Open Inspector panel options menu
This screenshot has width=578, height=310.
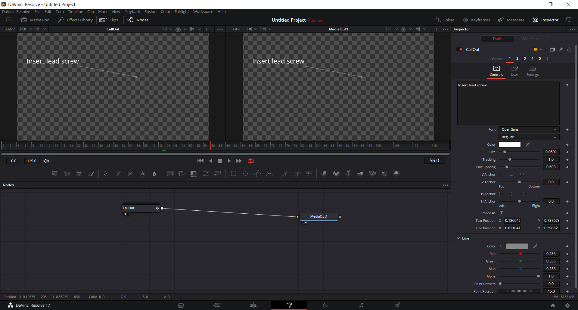tap(572, 29)
